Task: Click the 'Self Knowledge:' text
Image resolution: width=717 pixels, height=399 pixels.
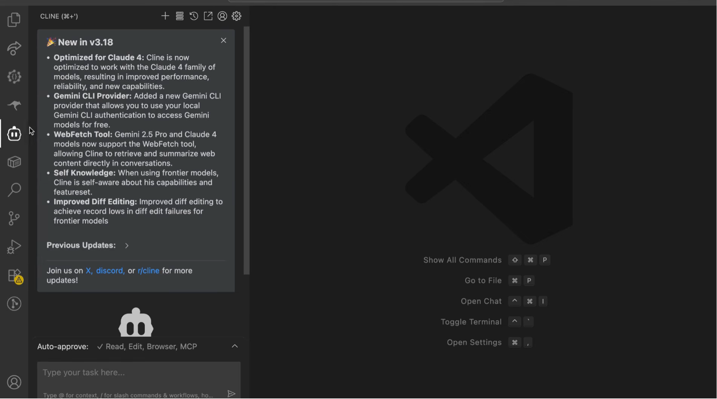Action: coord(85,173)
